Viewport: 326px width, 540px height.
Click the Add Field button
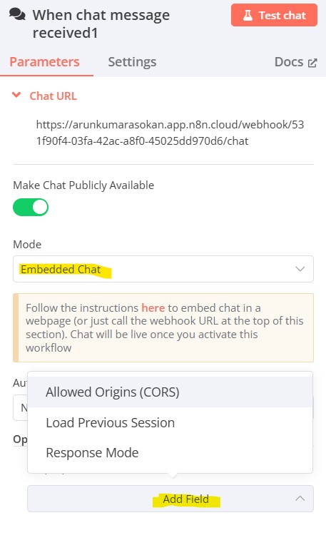point(170,499)
